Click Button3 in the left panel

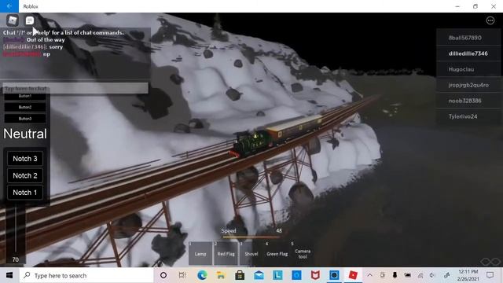tap(25, 119)
